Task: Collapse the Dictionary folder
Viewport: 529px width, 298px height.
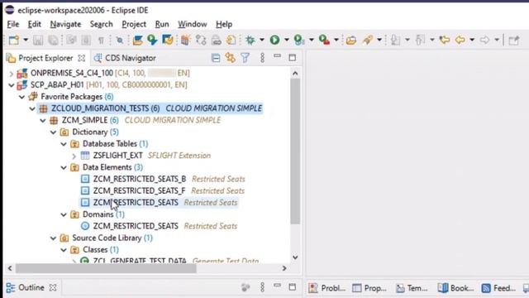Action: [x=53, y=132]
